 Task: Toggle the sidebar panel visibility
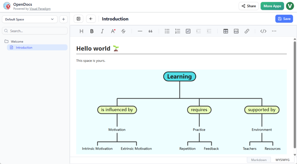click(79, 19)
